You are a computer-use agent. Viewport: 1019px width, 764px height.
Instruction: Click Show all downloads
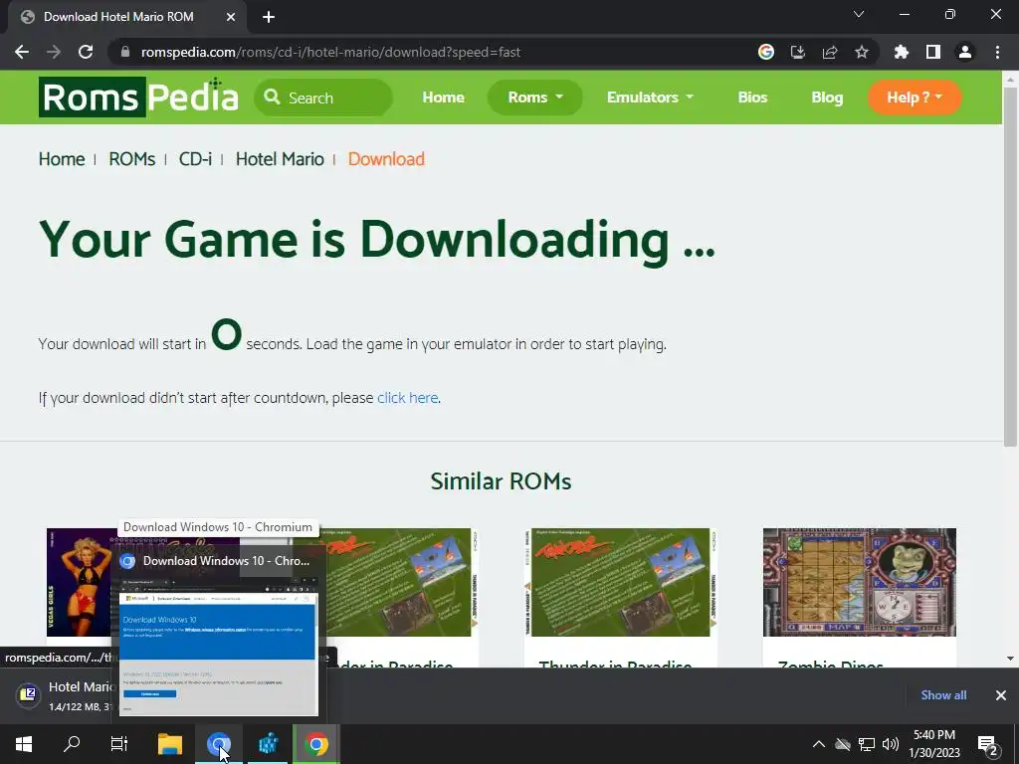(943, 695)
